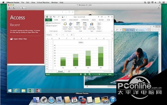Click the left arrow of IE horizontal scrollbar
Viewport: 167px width, 105px height.
(x=87, y=86)
